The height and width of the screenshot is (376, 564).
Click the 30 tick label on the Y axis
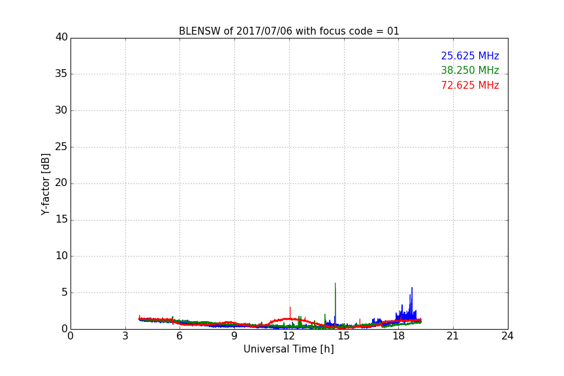click(x=61, y=110)
